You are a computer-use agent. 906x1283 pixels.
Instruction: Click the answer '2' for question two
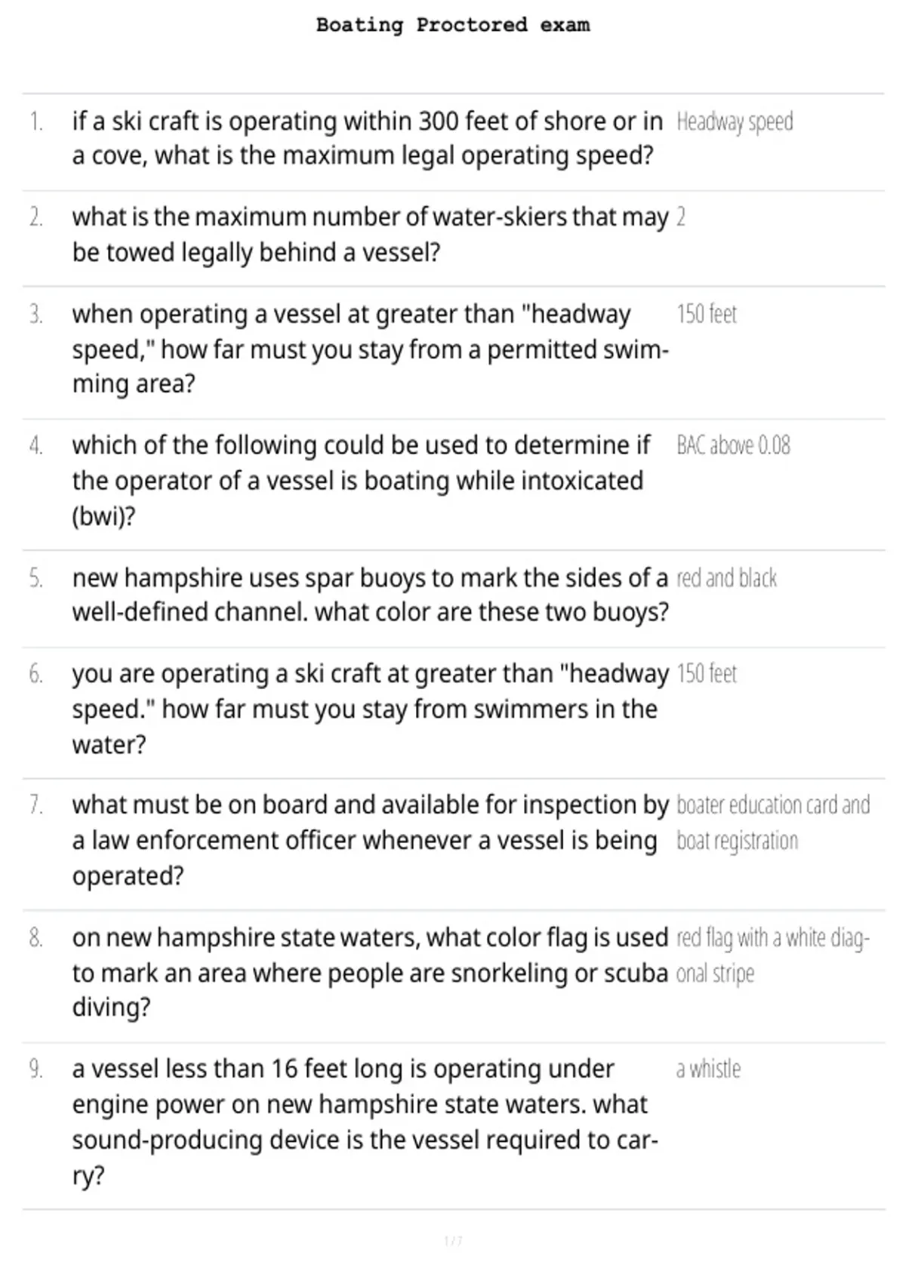[681, 217]
